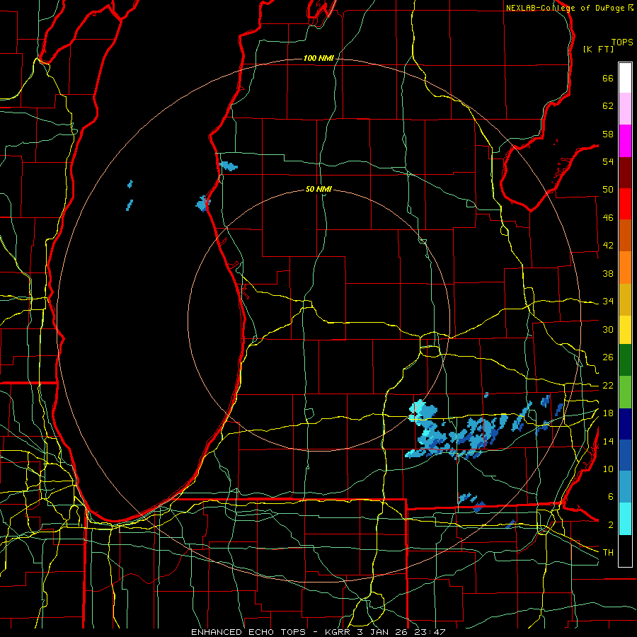
Task: Click the black threshold swatch at scale bottom
Action: [625, 551]
